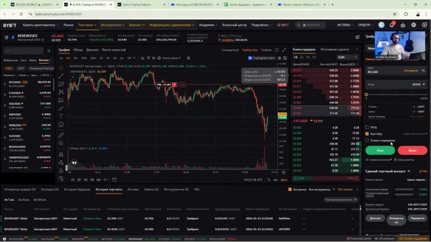This screenshot has width=431, height=242.
Task: Click the green Лонг button
Action: pos(380,151)
